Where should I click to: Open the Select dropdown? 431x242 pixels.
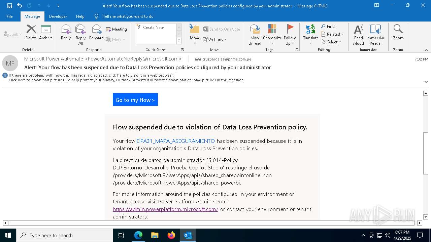point(331,42)
